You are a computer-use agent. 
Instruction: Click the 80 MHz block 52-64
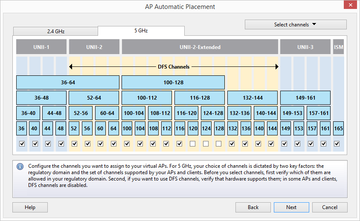pyautogui.click(x=94, y=98)
